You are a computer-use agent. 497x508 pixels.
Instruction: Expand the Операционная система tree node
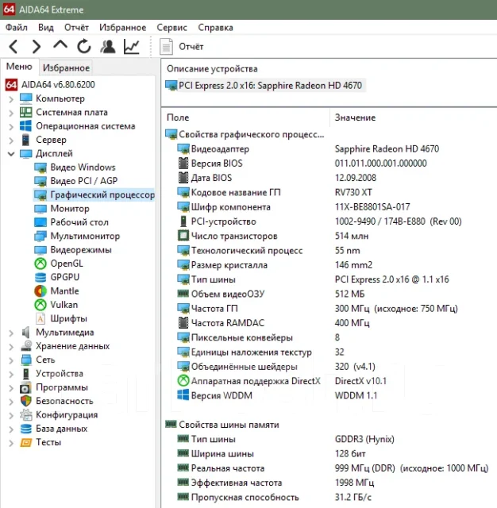[x=11, y=126]
